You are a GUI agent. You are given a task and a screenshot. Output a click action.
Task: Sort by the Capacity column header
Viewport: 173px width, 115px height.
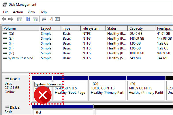point(142,28)
